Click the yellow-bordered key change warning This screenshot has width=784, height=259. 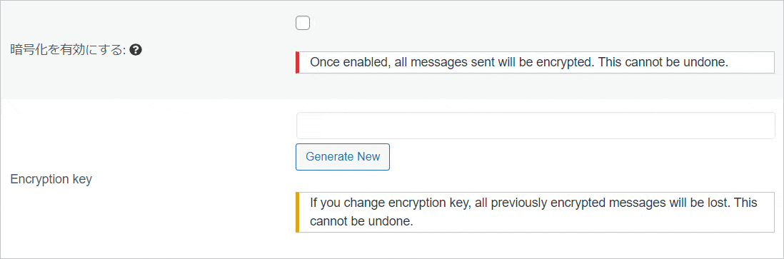pyautogui.click(x=535, y=212)
